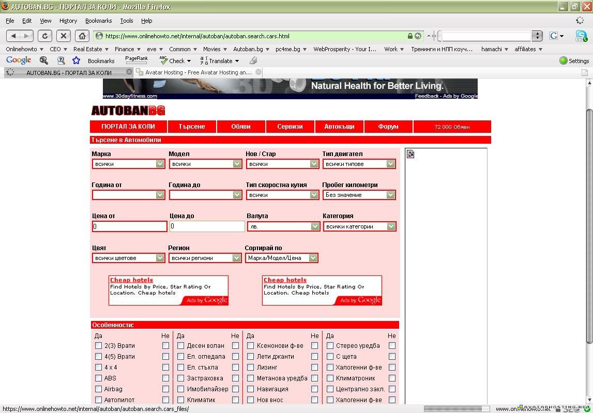Click the Reload page icon
593x413 pixels.
tap(44, 36)
